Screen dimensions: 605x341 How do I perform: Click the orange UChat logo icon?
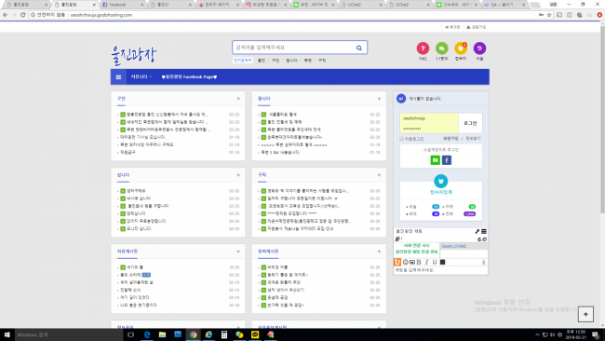click(x=397, y=262)
